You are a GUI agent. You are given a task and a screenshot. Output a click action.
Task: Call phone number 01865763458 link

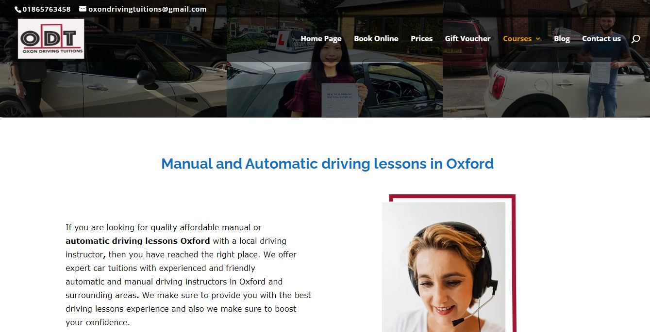47,9
